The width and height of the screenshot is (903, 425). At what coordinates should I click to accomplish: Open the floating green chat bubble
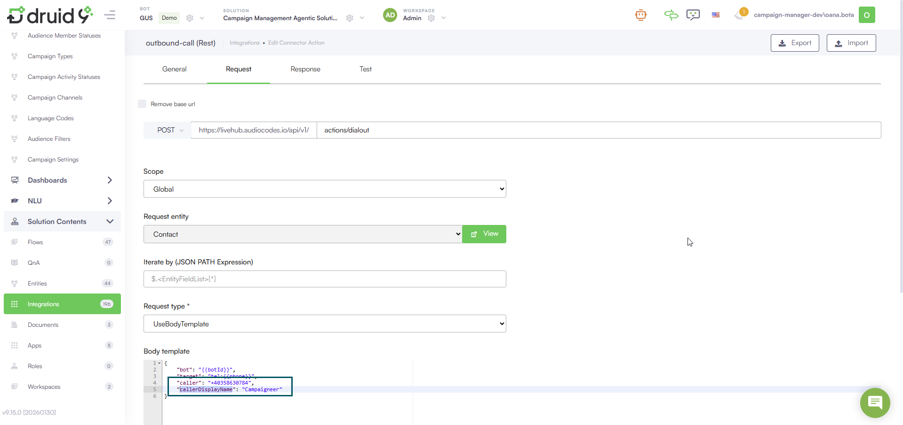point(875,402)
